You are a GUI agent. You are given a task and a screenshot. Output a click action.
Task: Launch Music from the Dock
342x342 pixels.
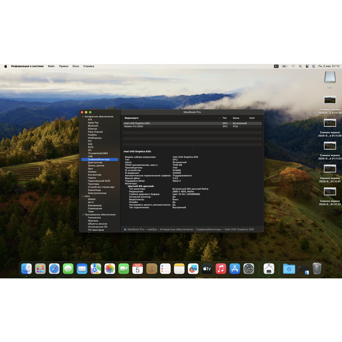[x=221, y=268]
